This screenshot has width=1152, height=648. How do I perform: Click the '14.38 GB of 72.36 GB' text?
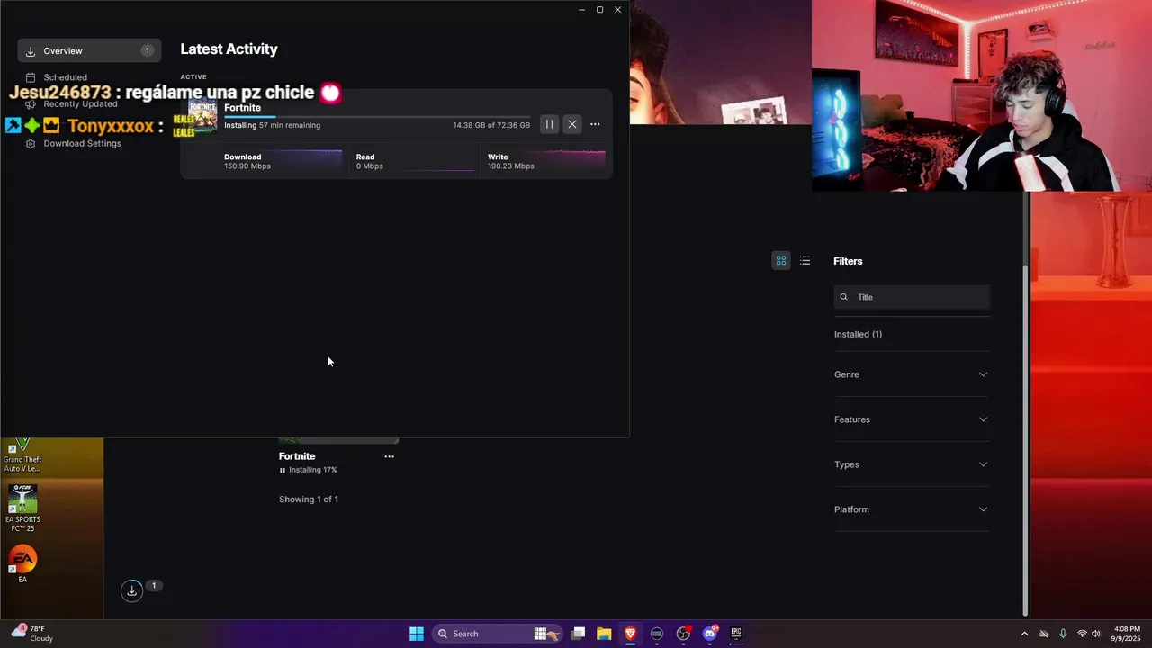coord(491,125)
